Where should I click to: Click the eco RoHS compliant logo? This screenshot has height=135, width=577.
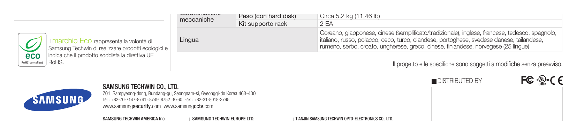click(x=32, y=50)
